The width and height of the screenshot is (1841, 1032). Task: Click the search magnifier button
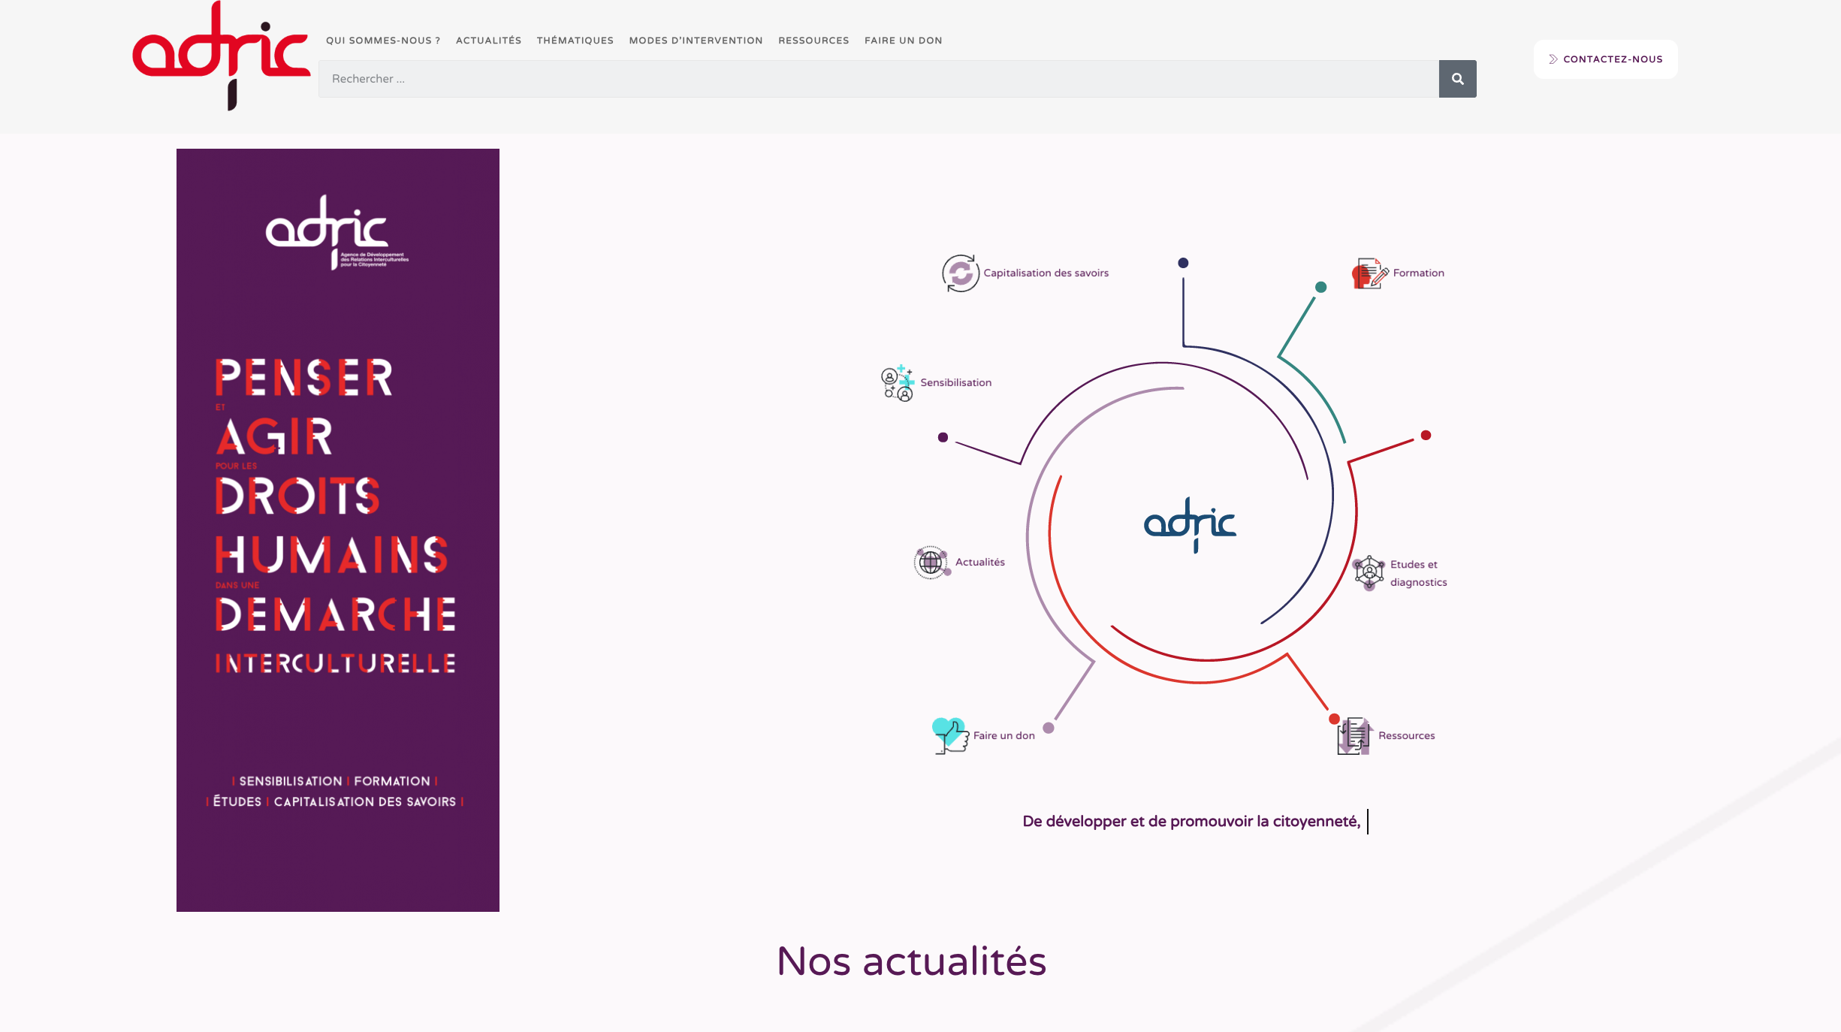click(x=1457, y=79)
